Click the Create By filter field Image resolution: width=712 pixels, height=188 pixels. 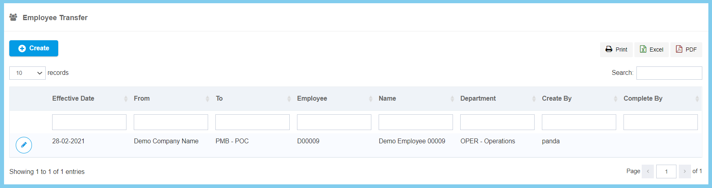[x=579, y=122]
